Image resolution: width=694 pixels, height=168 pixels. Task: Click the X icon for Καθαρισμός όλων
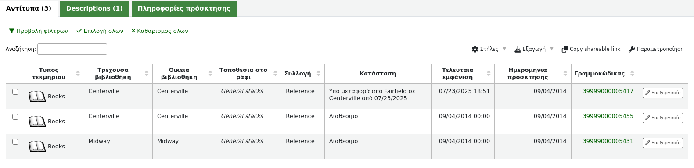[x=133, y=31]
